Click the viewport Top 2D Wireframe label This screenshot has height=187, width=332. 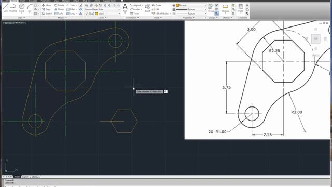click(x=14, y=23)
